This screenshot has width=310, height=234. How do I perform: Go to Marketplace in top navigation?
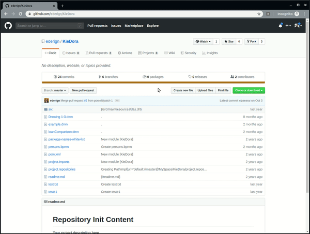134,26
